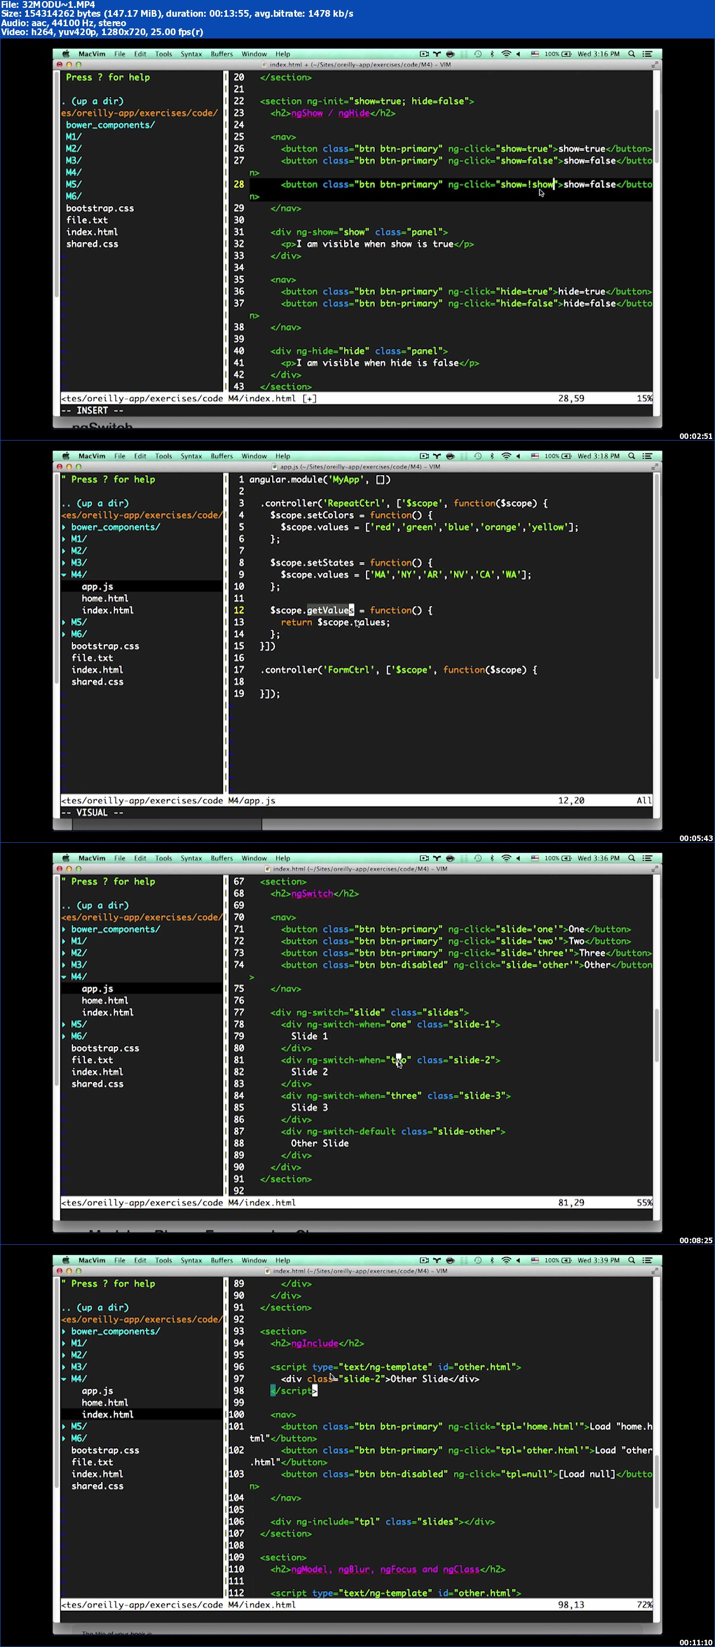The image size is (715, 1647).
Task: Expand the M5/ folder in the 3:18 PM frame
Action: pos(64,622)
